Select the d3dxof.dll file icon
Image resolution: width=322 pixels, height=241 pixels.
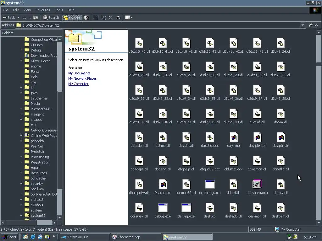point(257,114)
